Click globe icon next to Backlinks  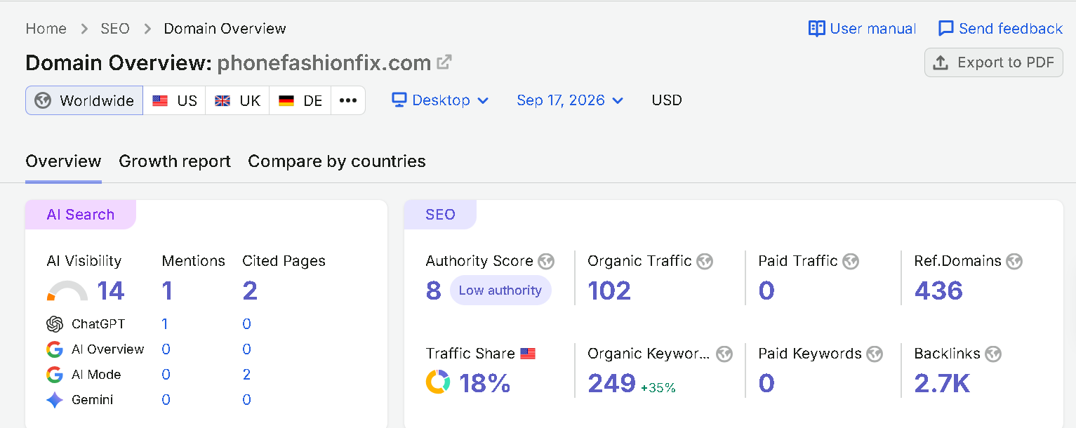993,354
